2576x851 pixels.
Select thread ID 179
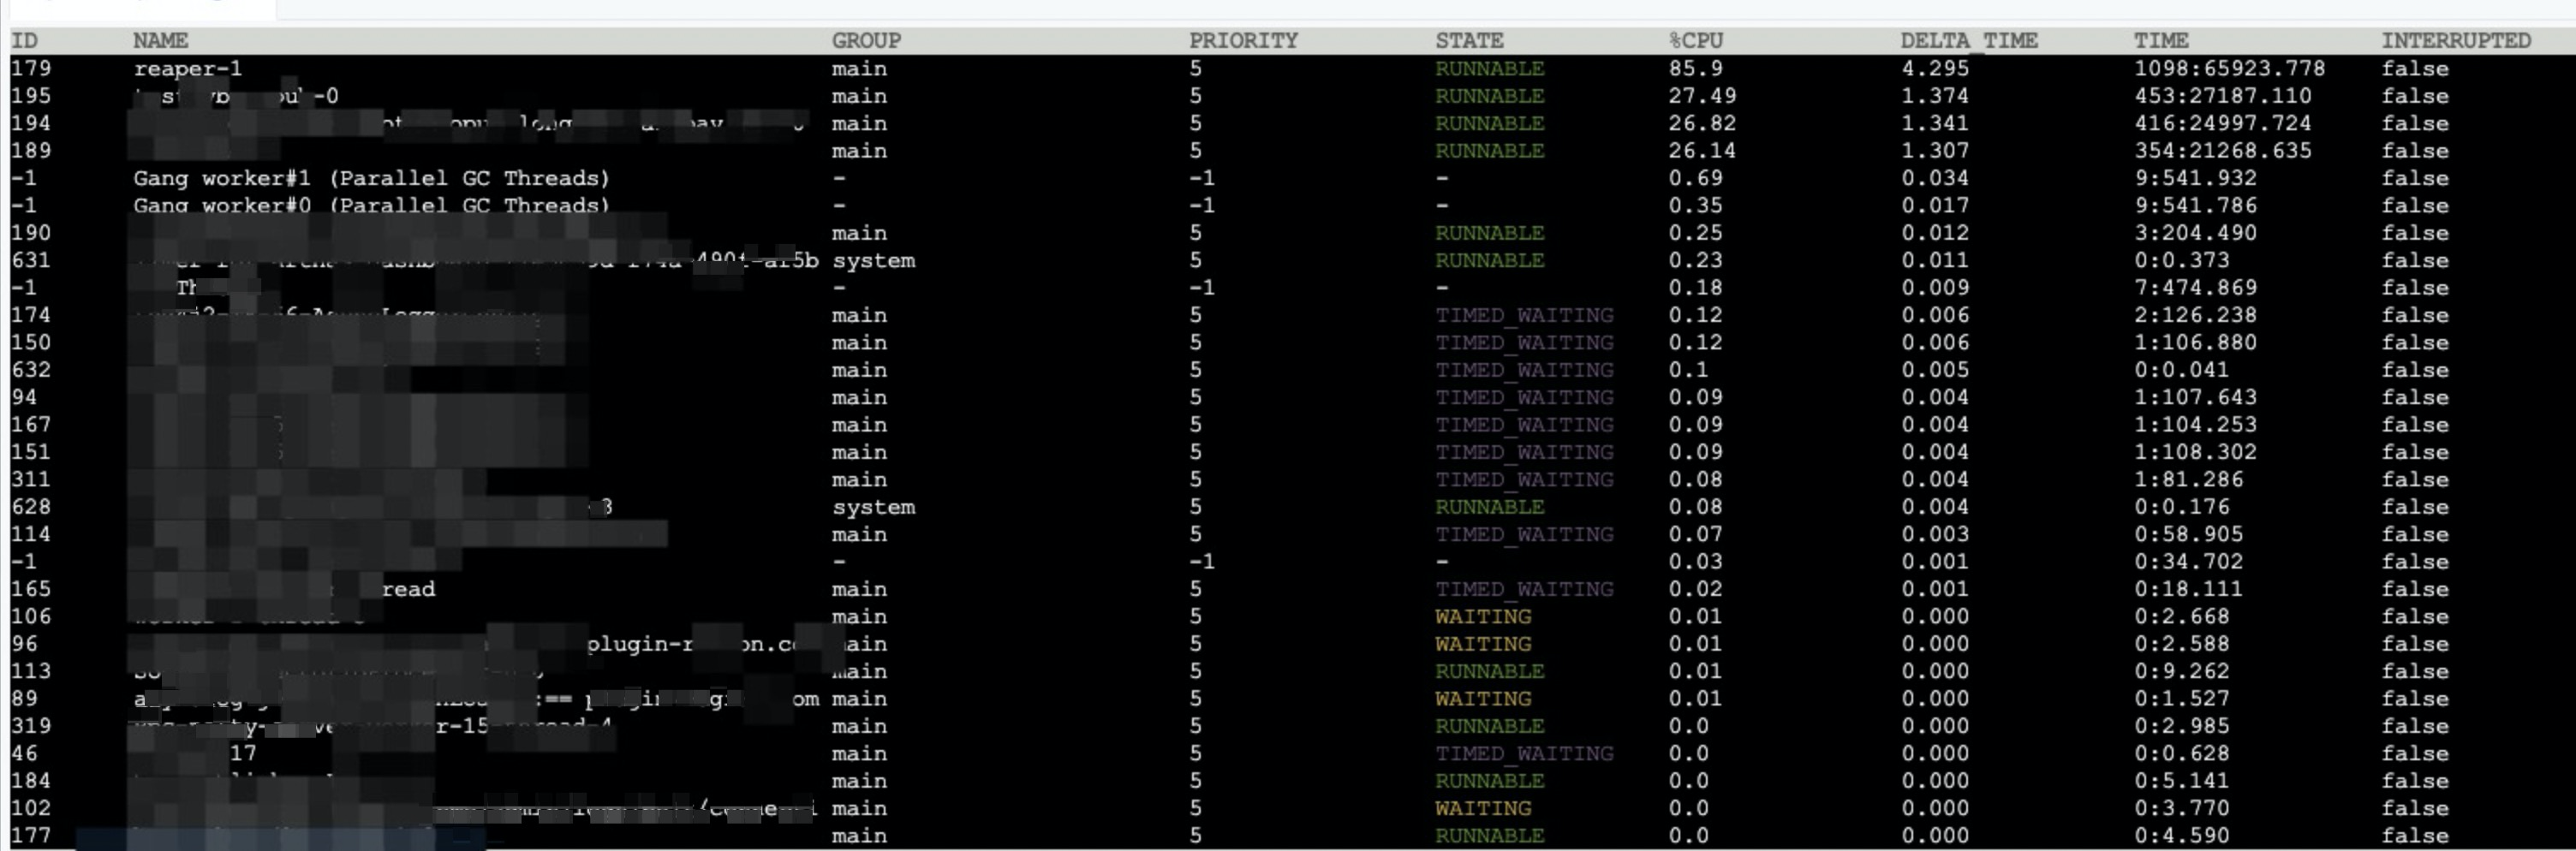31,69
